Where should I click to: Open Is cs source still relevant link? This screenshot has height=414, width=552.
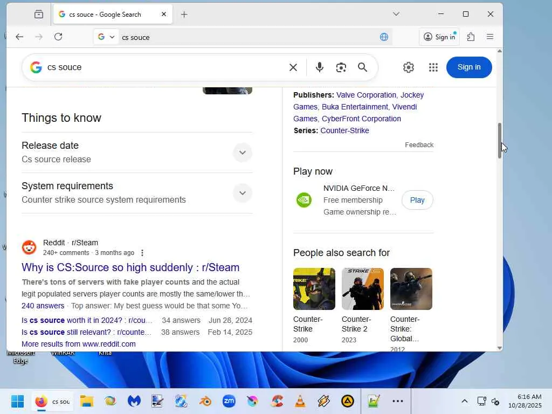(x=87, y=332)
